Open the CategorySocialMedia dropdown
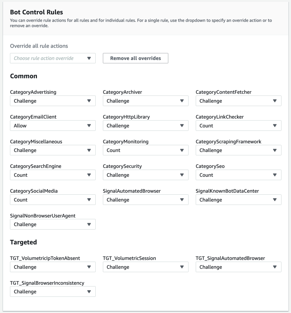Image resolution: width=291 pixels, height=313 pixels. pyautogui.click(x=53, y=200)
